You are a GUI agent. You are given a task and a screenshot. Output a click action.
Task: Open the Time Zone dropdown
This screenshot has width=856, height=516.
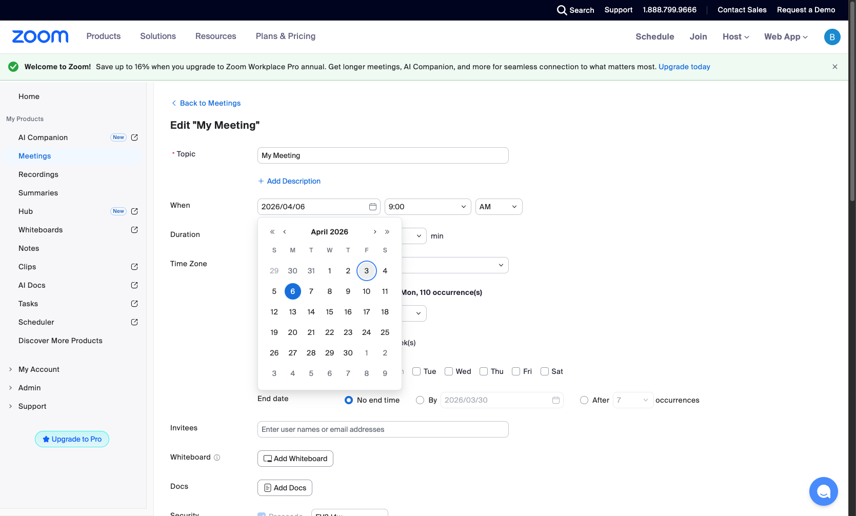pyautogui.click(x=454, y=265)
